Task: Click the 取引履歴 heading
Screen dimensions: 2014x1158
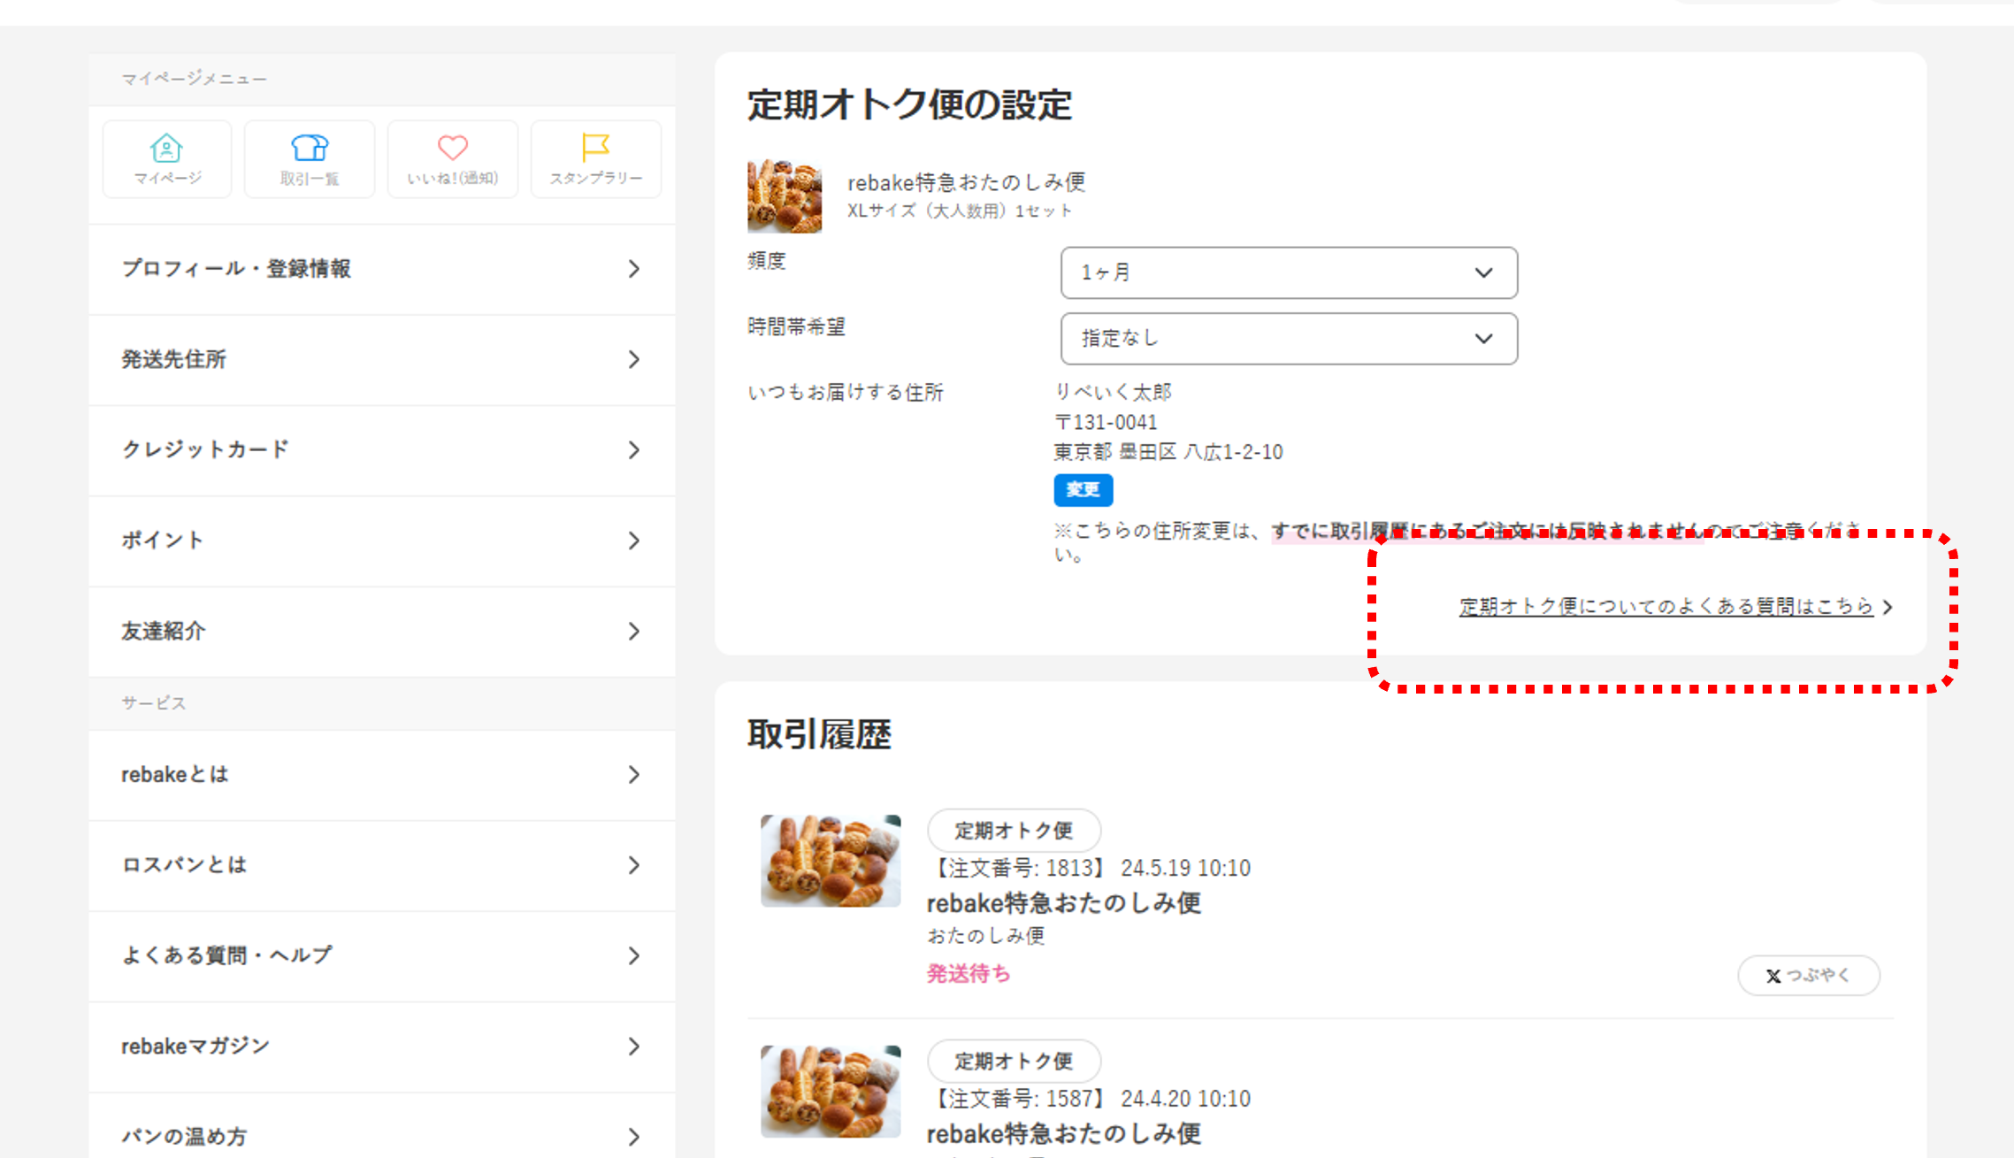Action: tap(819, 734)
